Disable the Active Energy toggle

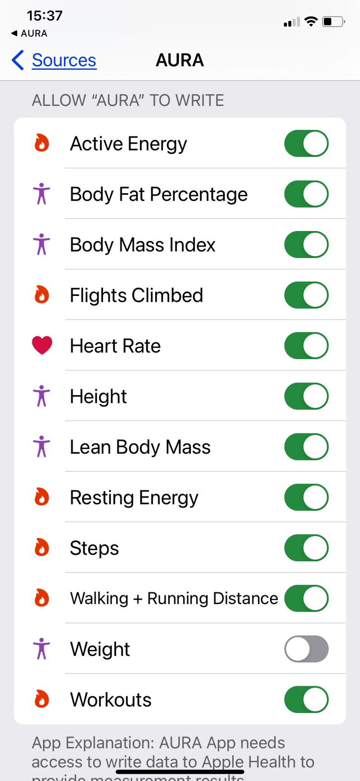click(306, 143)
